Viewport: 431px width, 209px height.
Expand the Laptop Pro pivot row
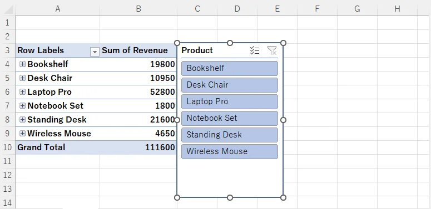tap(23, 92)
